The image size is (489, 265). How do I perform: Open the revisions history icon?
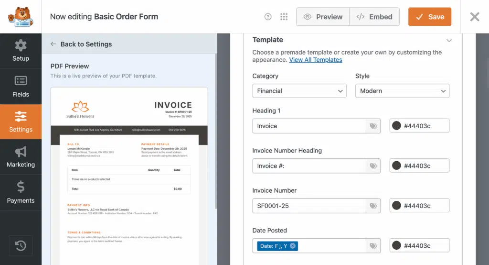click(21, 245)
